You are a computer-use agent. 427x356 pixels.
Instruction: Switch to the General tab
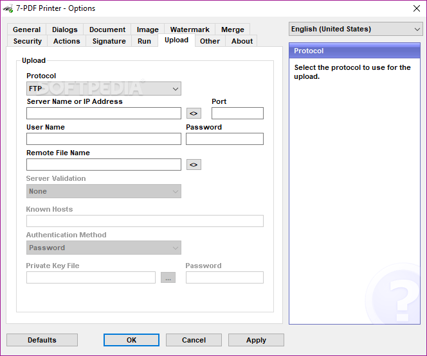(26, 30)
